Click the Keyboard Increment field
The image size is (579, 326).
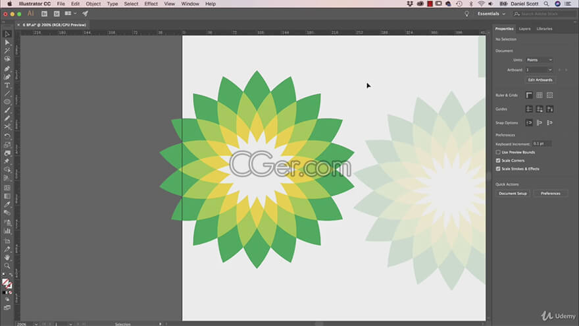541,144
